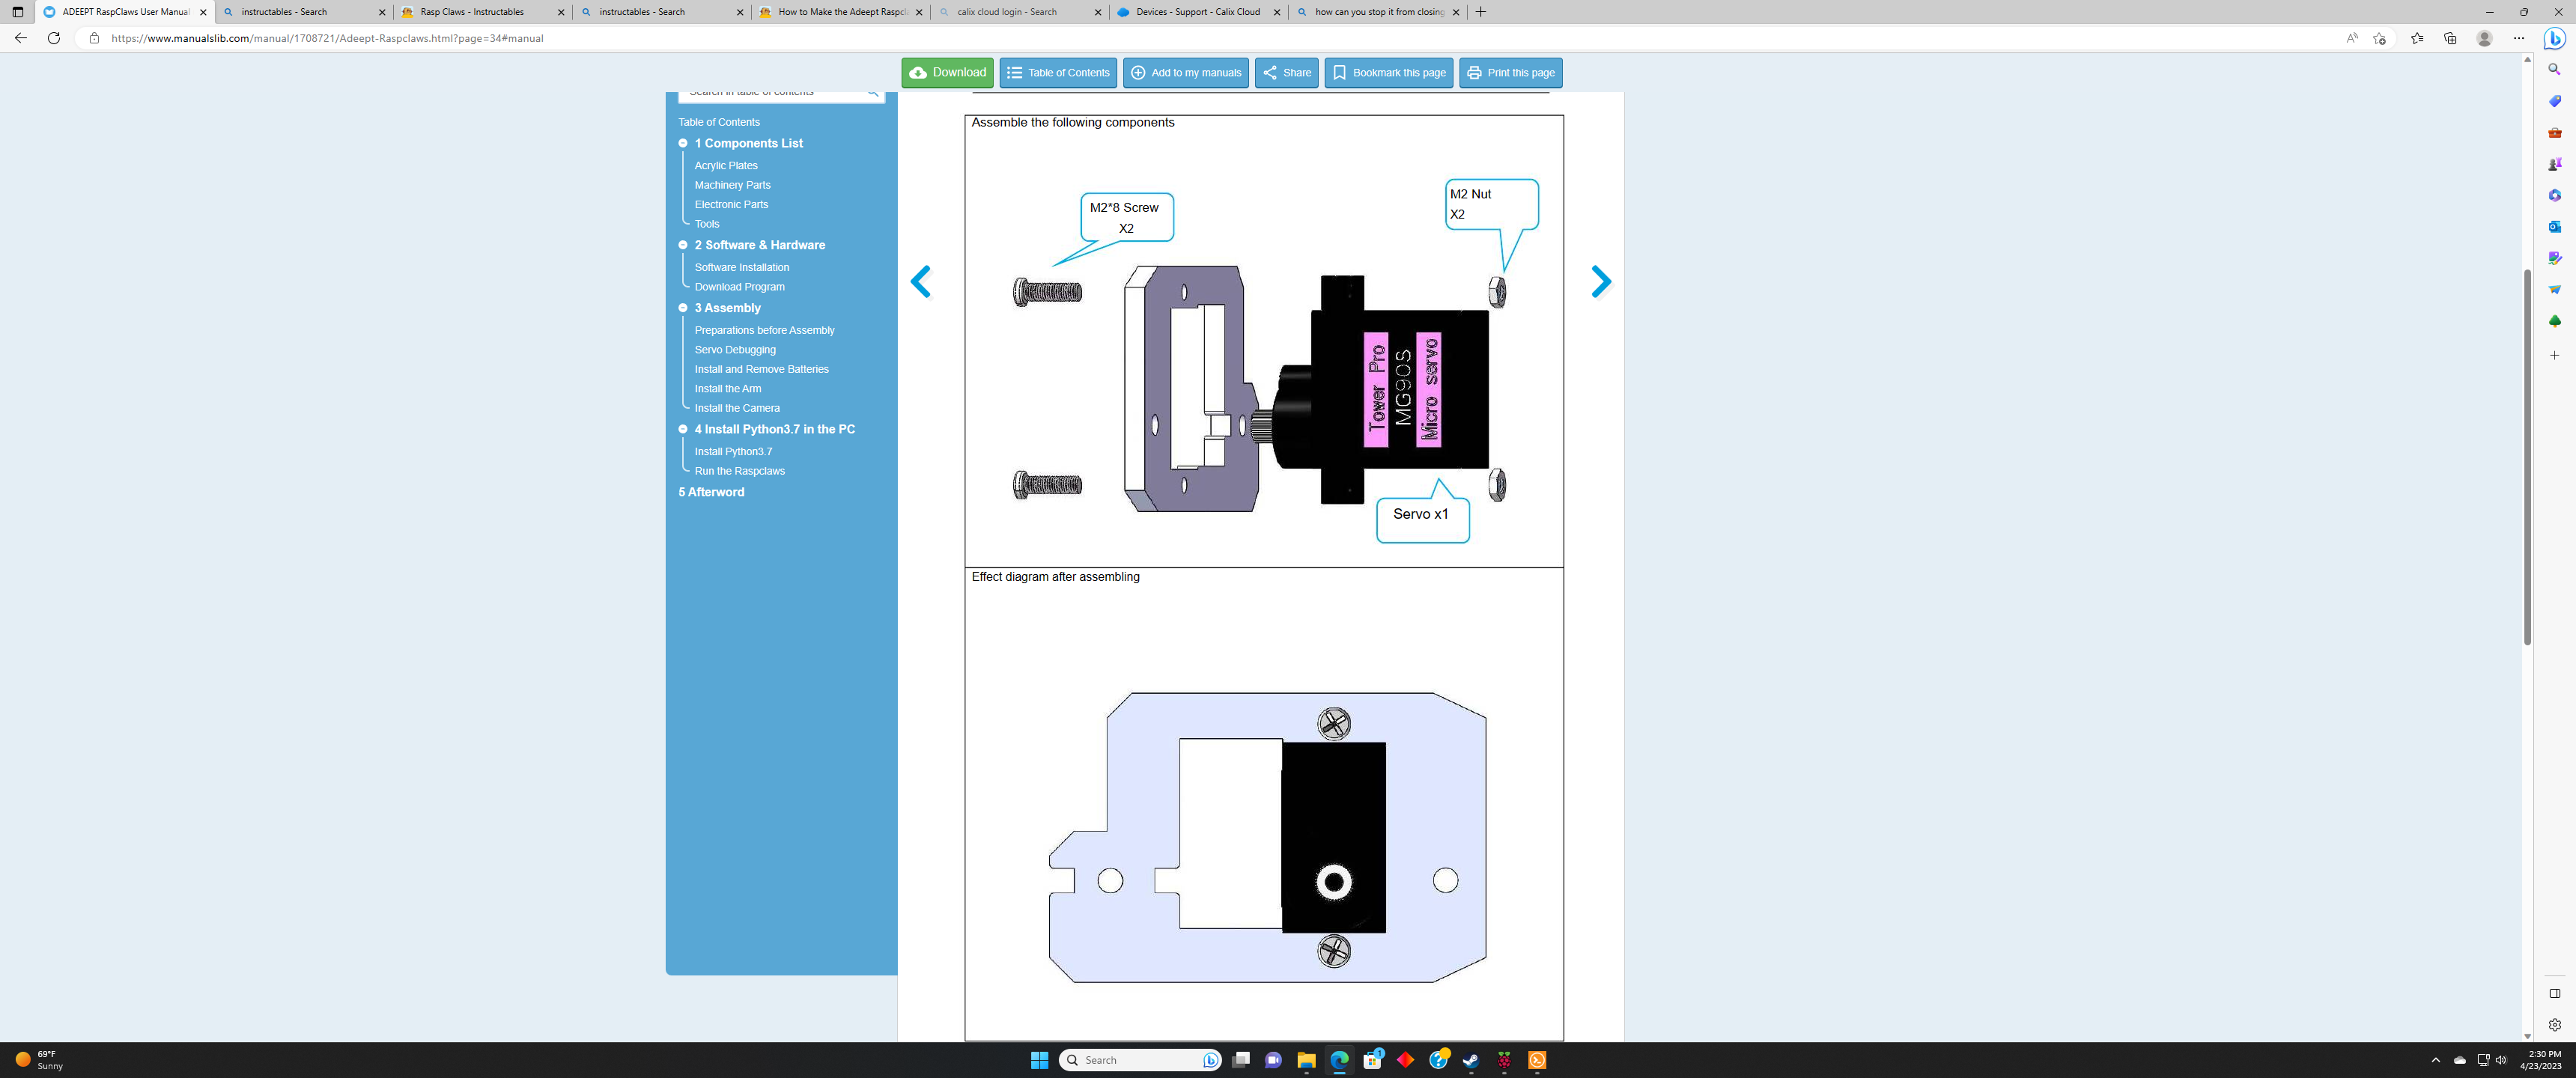Open Install and Remove Batteries
Image resolution: width=2576 pixels, height=1078 pixels.
click(x=761, y=369)
